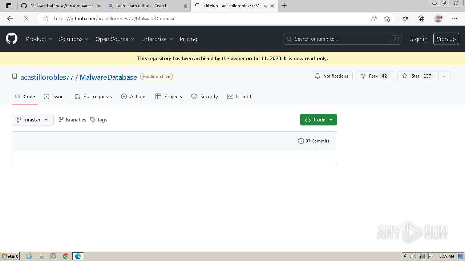Open the MalwareDatabase repository link
Image resolution: width=465 pixels, height=261 pixels.
108,77
